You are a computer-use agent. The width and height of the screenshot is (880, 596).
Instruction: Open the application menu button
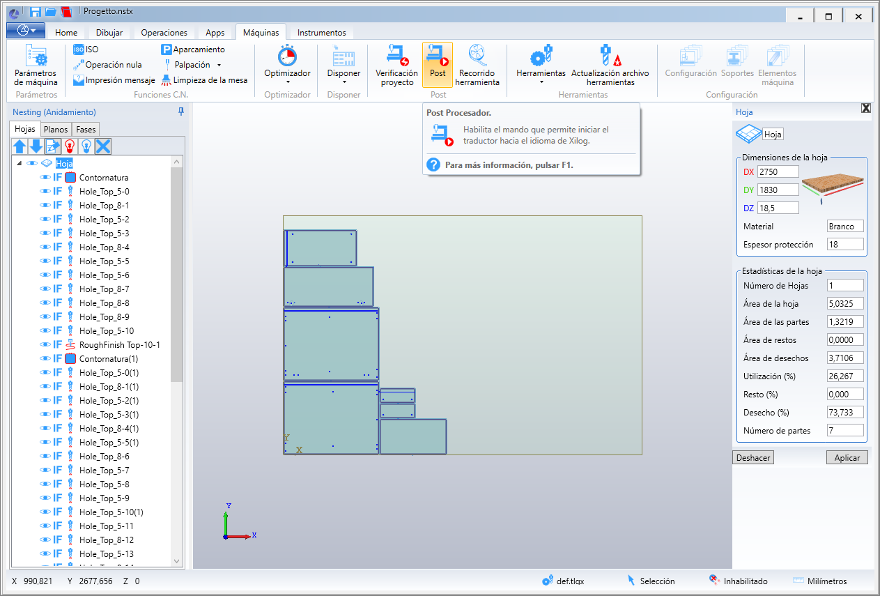[x=26, y=31]
